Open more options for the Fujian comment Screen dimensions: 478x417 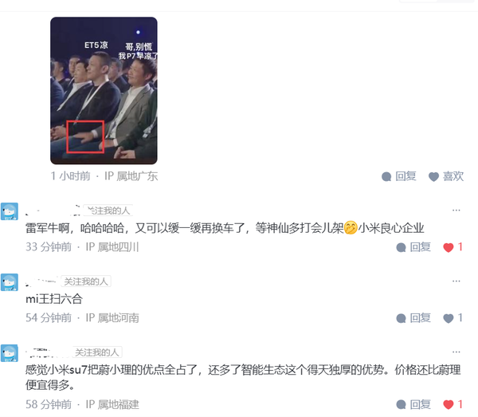[x=456, y=352]
